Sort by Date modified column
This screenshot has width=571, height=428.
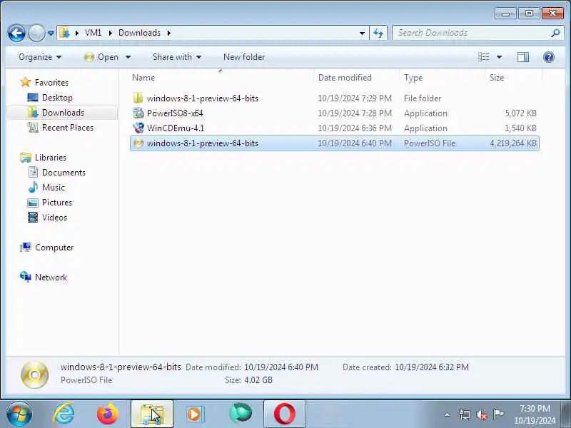click(x=355, y=78)
